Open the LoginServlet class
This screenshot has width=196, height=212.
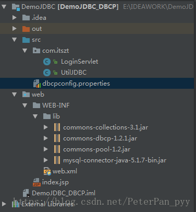tap(80, 62)
